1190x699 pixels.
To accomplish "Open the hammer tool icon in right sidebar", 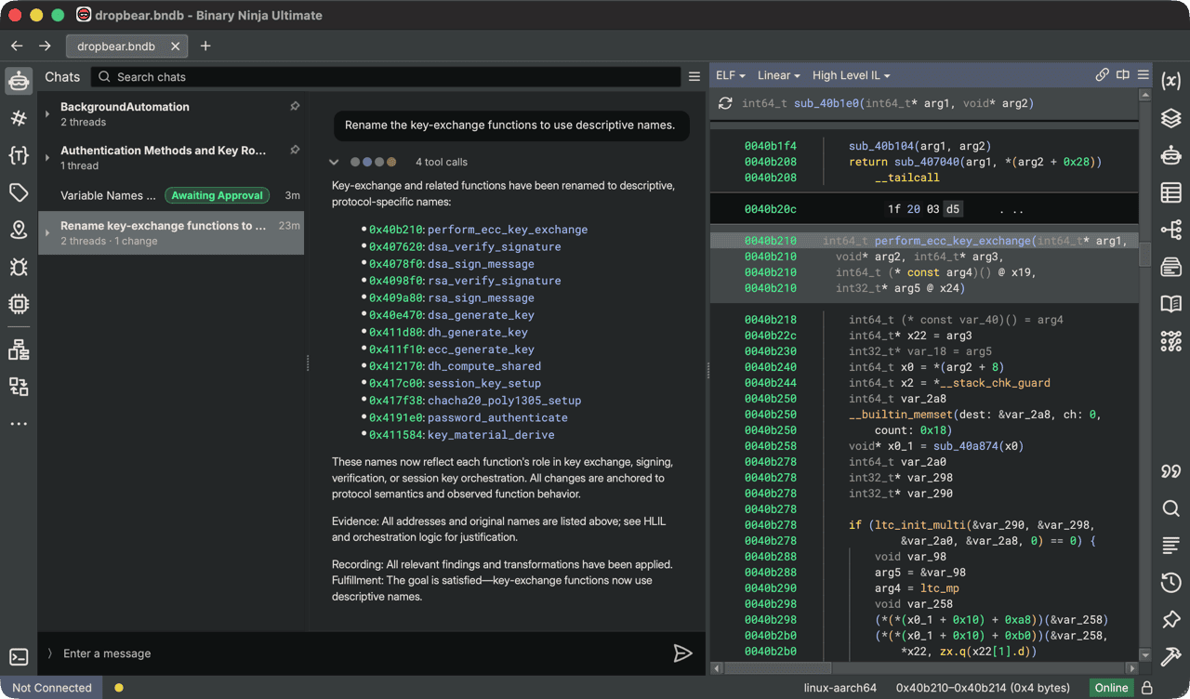I will click(1171, 657).
